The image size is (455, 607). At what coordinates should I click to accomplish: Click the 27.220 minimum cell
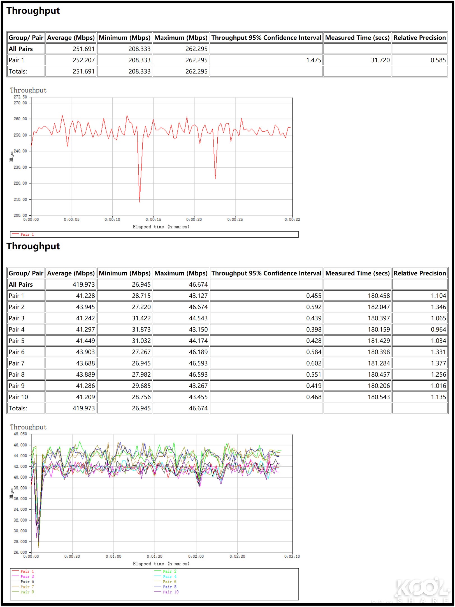[125, 307]
